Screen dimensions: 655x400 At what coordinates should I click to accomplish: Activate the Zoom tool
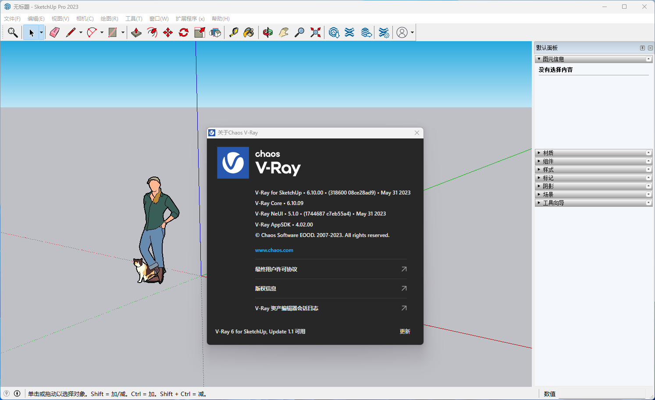[299, 32]
